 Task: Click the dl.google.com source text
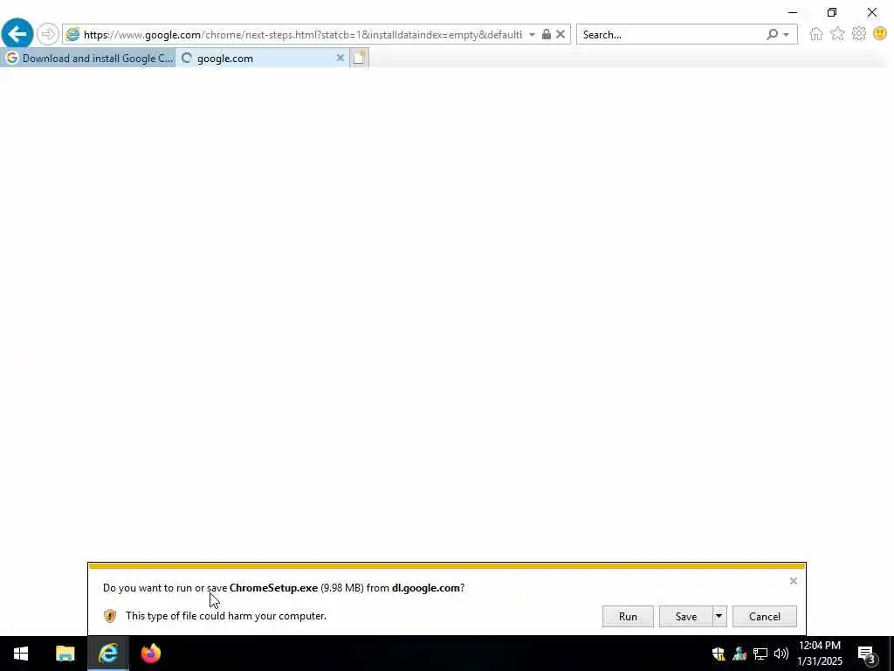(x=426, y=588)
